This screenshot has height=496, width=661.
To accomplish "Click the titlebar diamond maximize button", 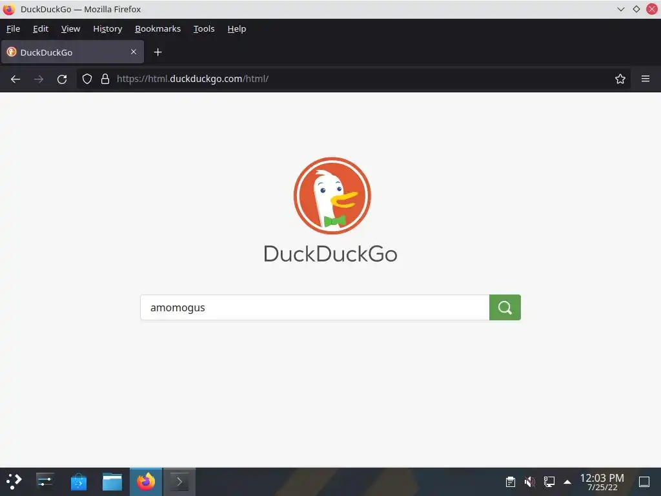I will pyautogui.click(x=636, y=9).
